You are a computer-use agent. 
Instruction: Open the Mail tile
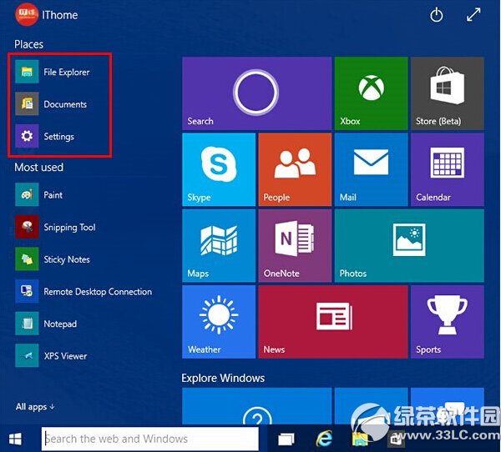371,169
